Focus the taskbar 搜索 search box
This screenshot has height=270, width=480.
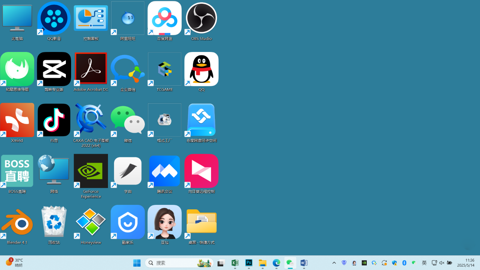click(179, 263)
